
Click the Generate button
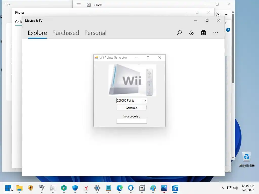pyautogui.click(x=132, y=108)
